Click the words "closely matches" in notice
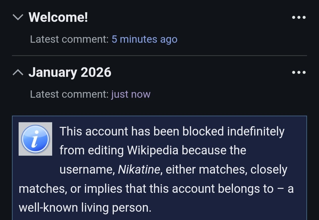This screenshot has width=319, height=220. [x=268, y=170]
